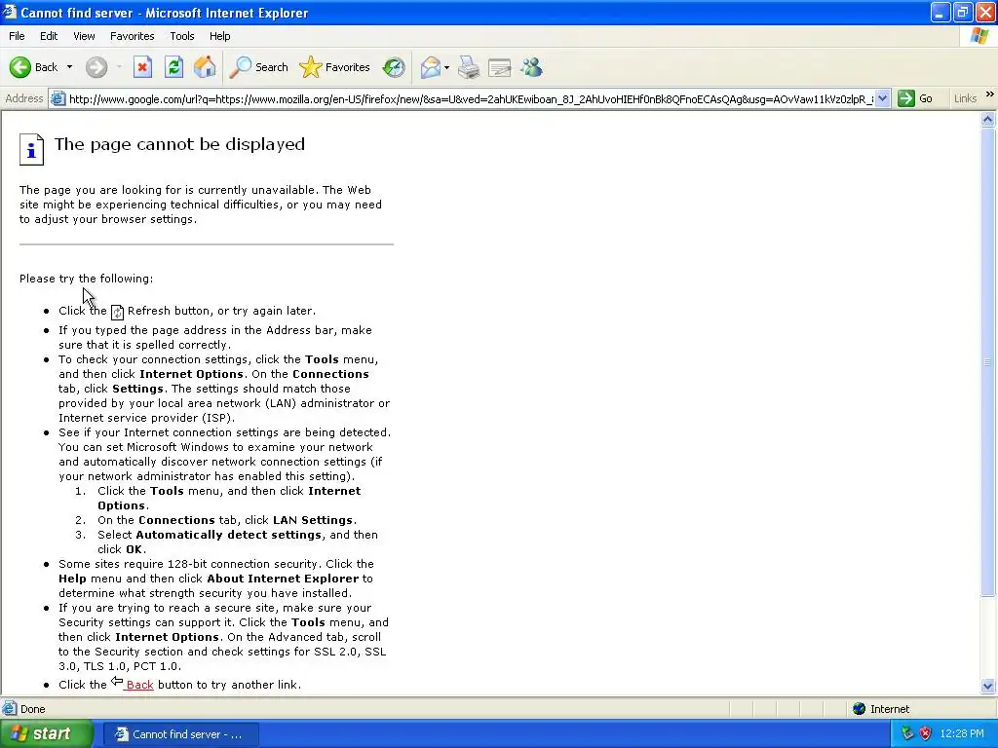Click the green Go button
Viewport: 998px width, 748px height.
coord(915,98)
